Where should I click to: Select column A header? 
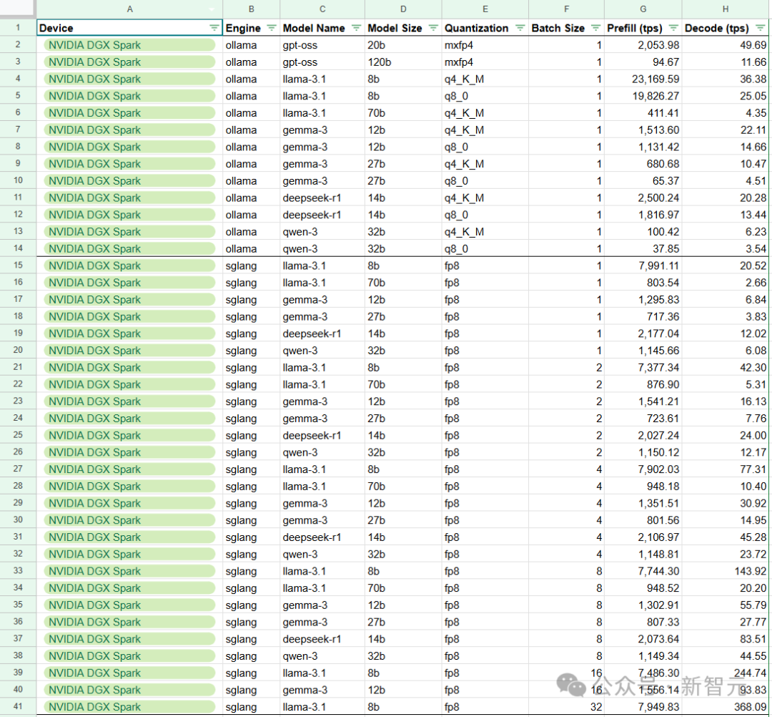point(129,9)
